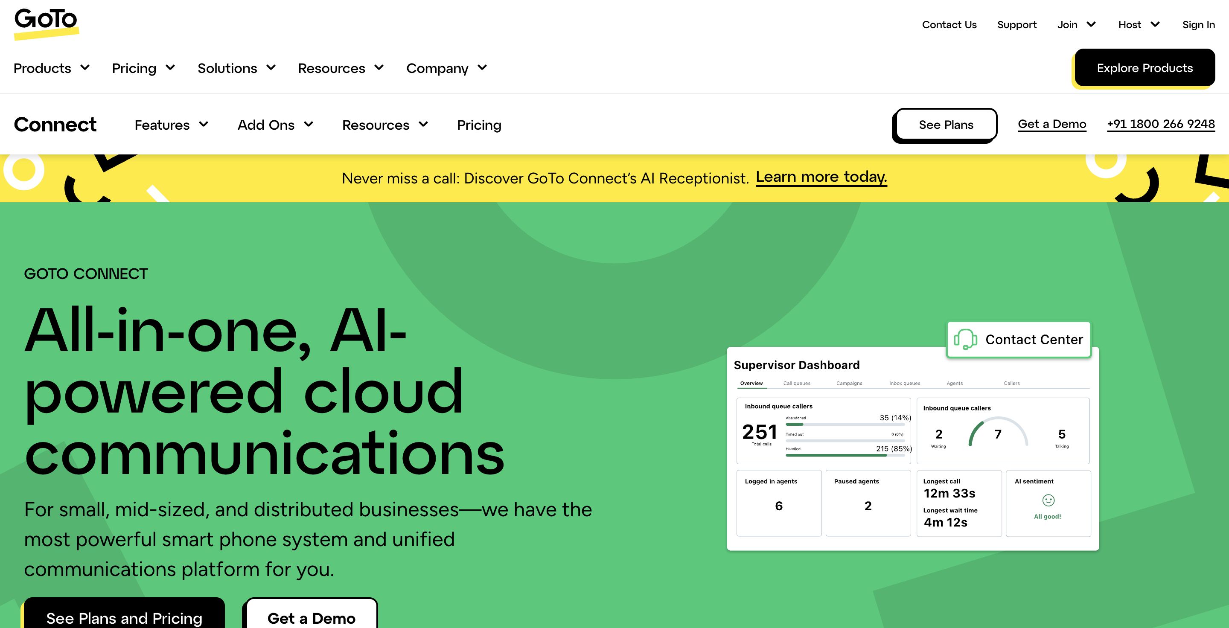Open the Join dropdown
Viewport: 1229px width, 628px height.
(1076, 24)
